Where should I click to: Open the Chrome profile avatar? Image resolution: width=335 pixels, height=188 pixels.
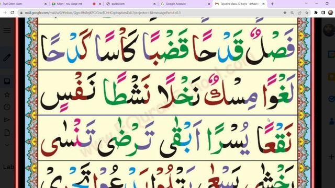[330, 13]
